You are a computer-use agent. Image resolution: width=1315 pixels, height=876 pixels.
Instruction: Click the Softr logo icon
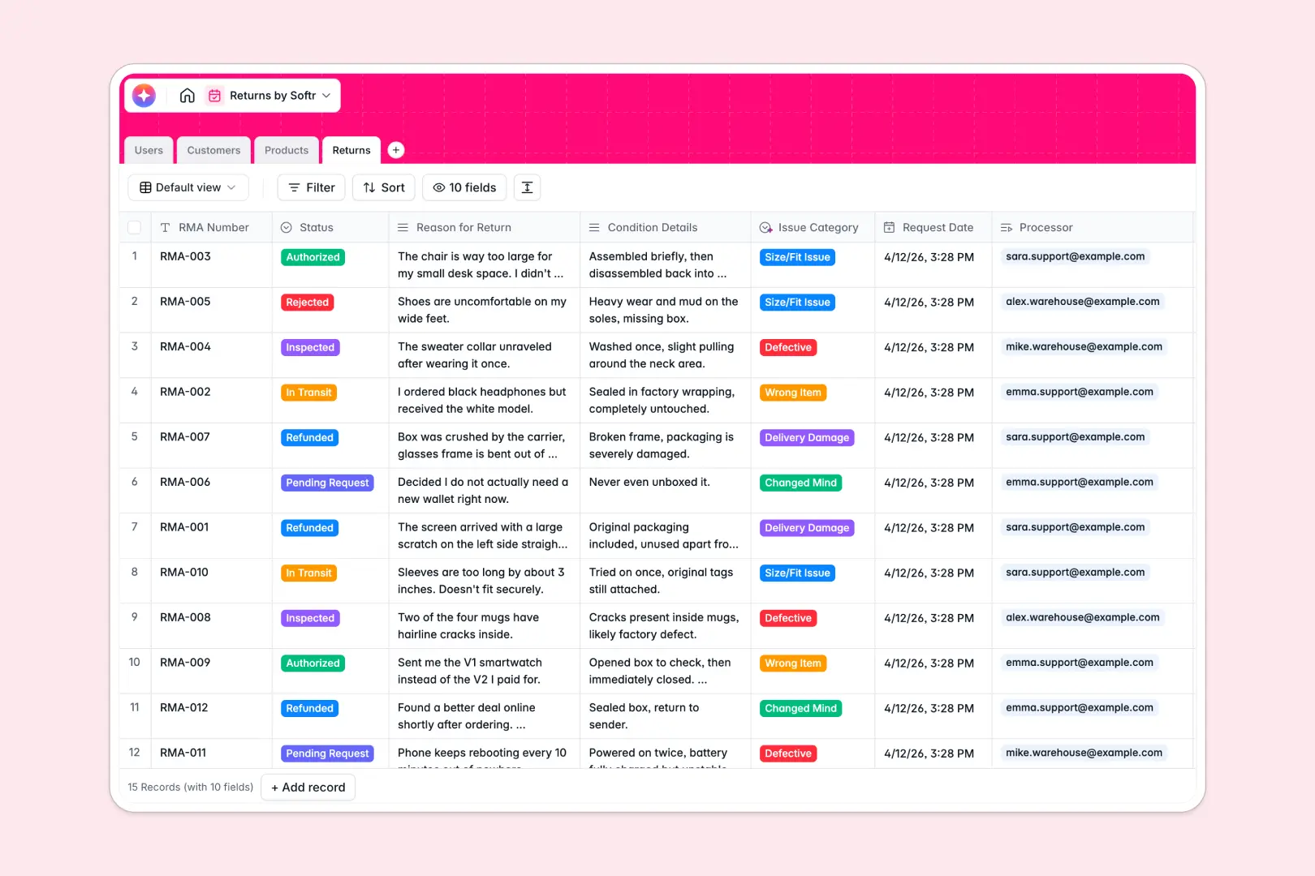tap(144, 96)
